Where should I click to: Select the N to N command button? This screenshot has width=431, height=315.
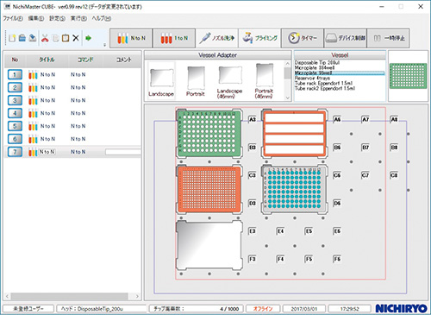(x=131, y=38)
